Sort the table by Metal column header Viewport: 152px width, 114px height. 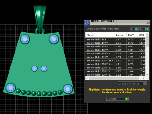coord(100,35)
